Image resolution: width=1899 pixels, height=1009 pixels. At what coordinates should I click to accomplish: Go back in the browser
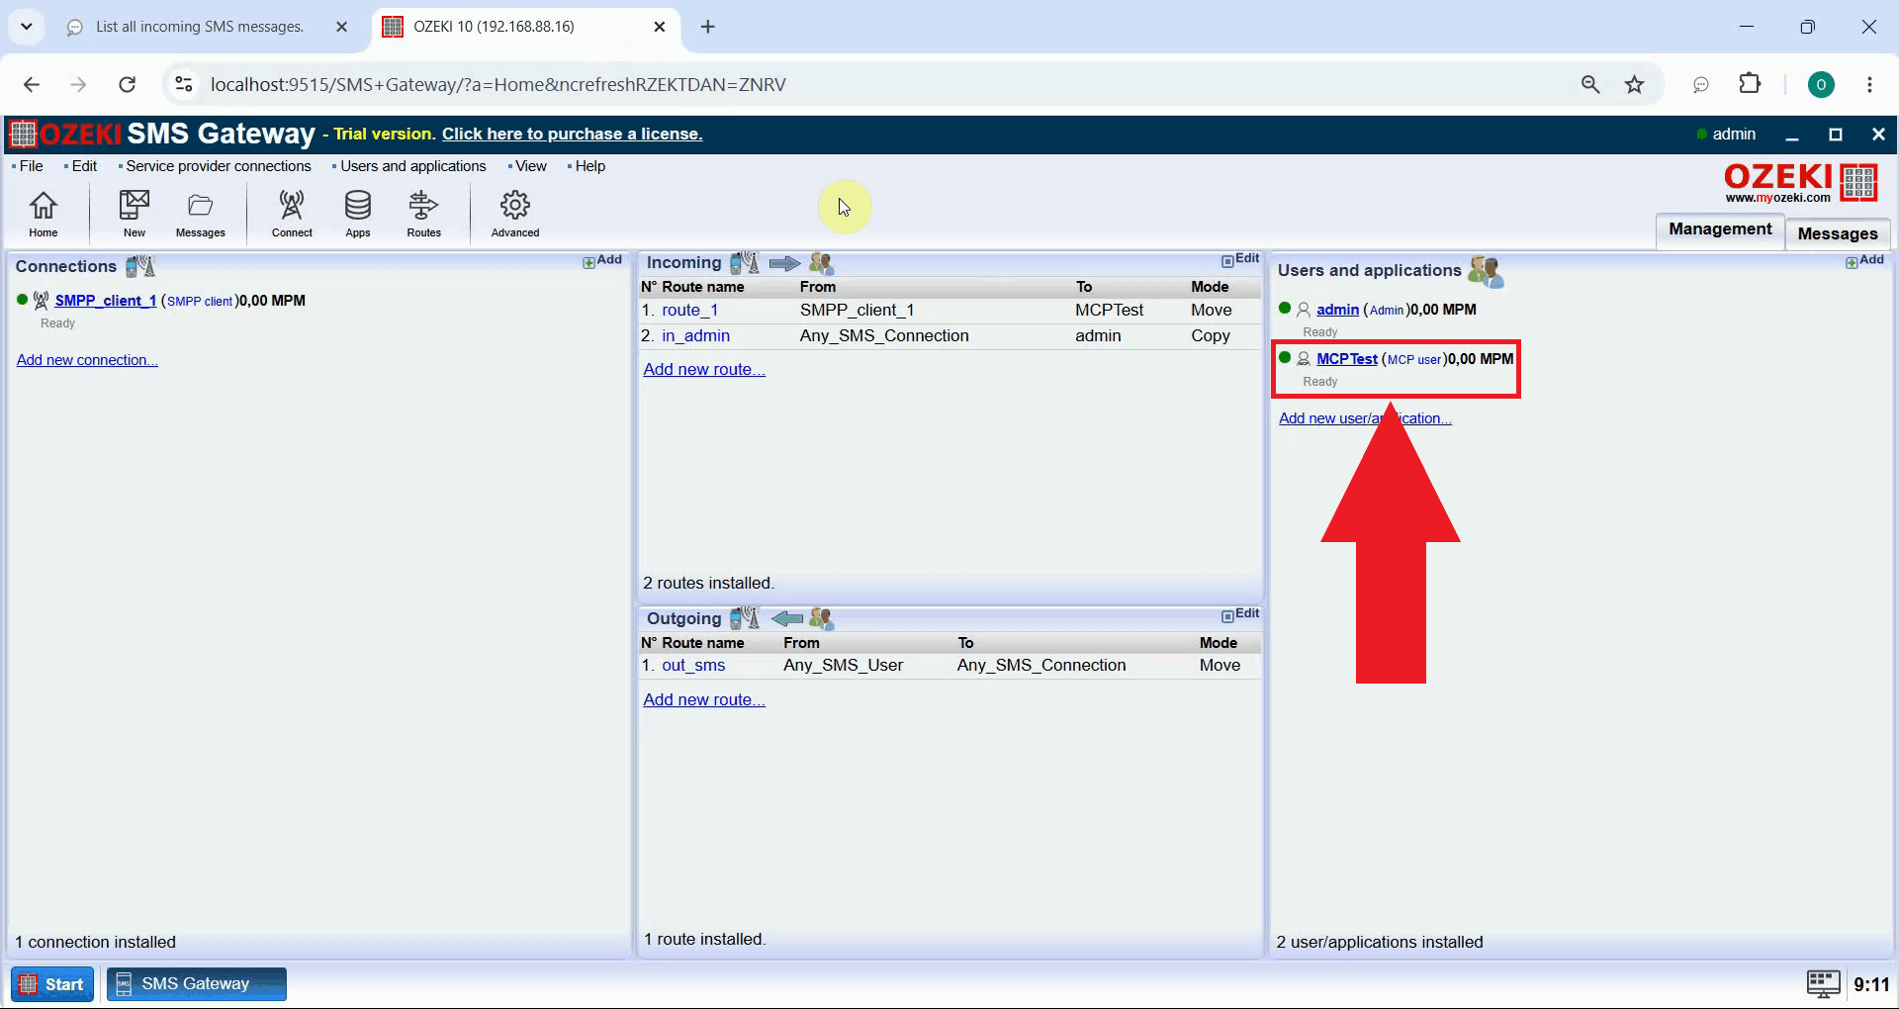tap(32, 85)
